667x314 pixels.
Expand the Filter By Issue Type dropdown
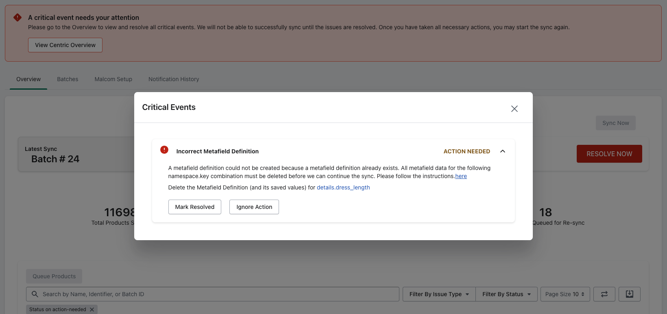coord(439,294)
